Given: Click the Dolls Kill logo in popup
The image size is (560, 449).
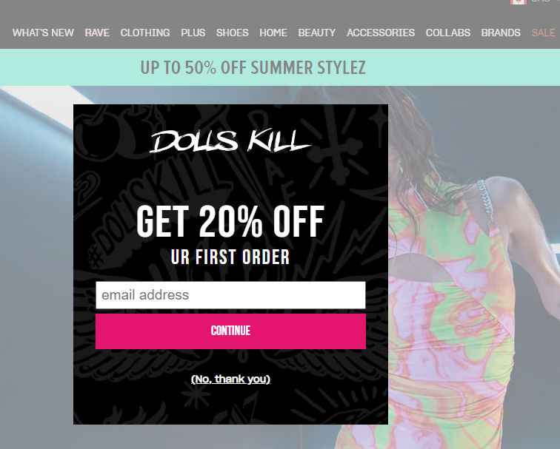Looking at the screenshot, I should (230, 141).
